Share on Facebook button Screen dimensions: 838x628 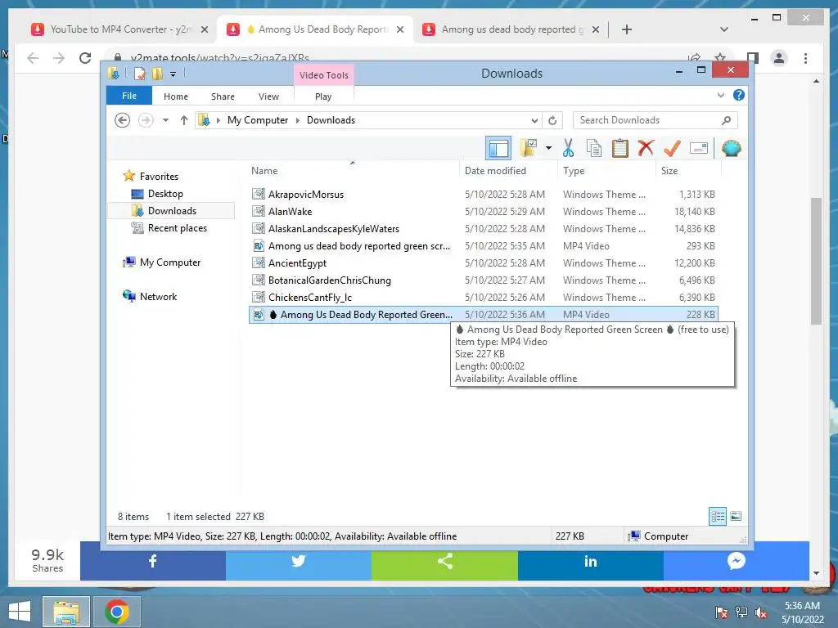[153, 561]
